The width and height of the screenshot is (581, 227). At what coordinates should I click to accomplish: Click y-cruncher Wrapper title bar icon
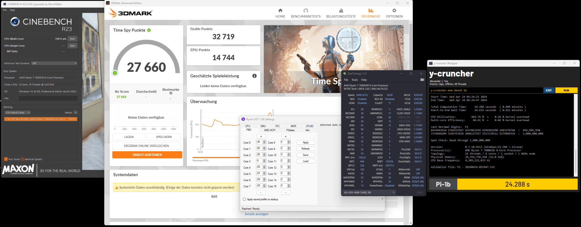[x=431, y=63]
